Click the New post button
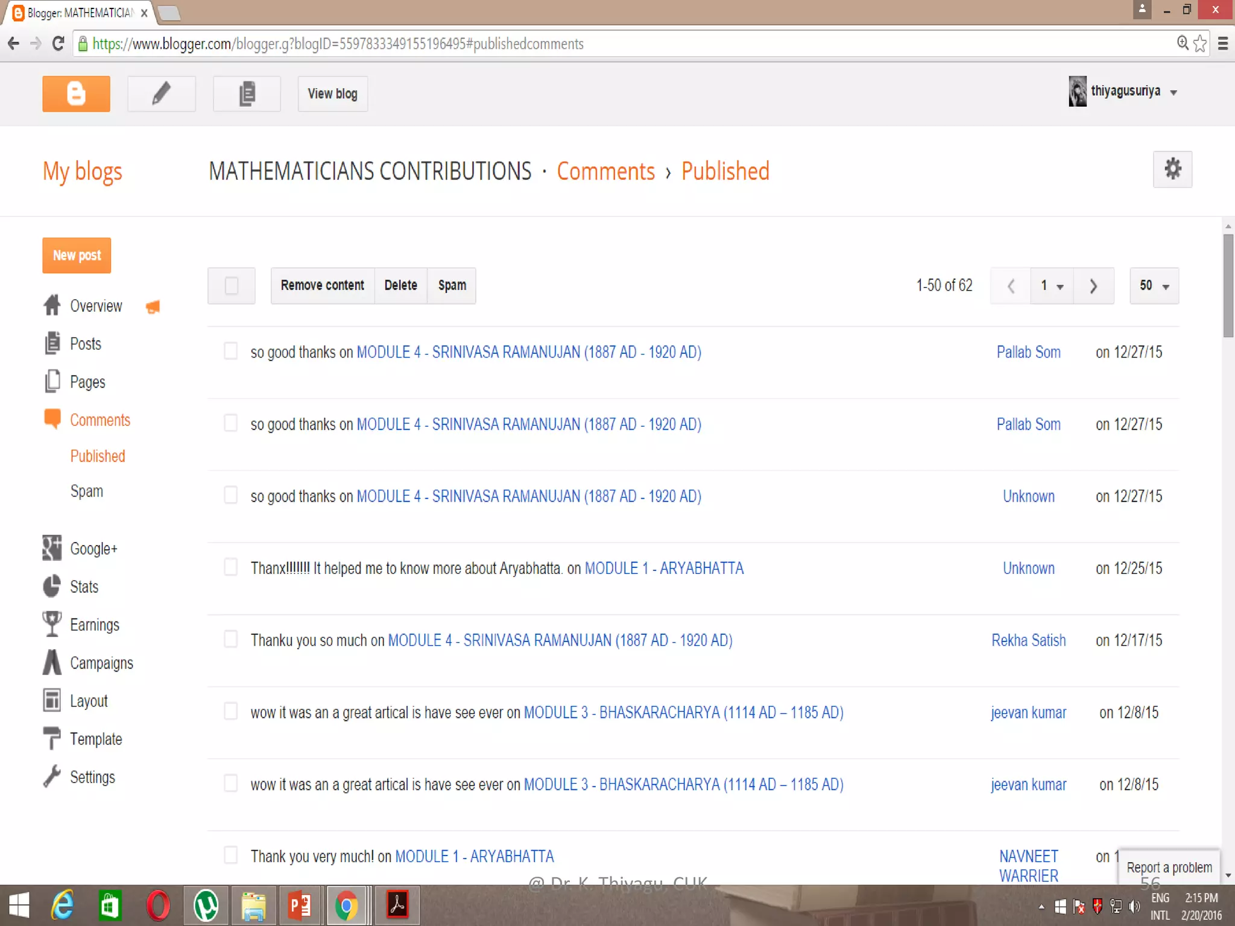1235x926 pixels. [x=77, y=256]
